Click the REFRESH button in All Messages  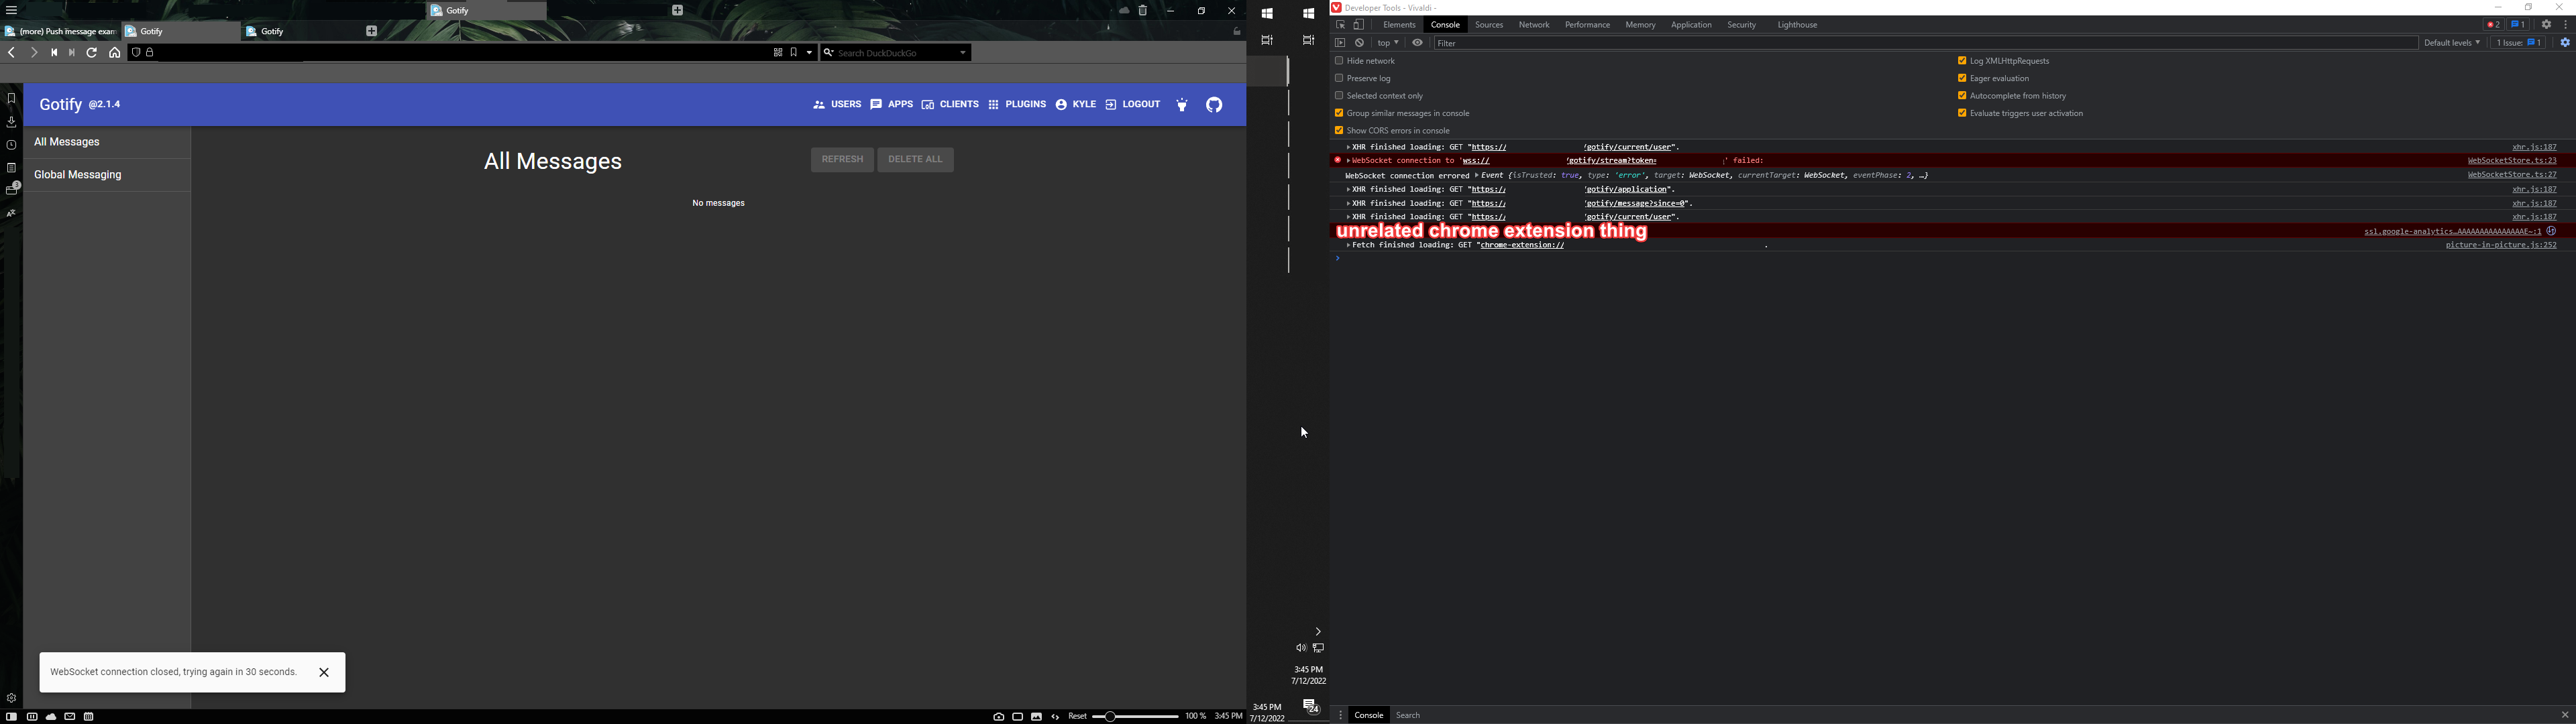click(x=842, y=159)
